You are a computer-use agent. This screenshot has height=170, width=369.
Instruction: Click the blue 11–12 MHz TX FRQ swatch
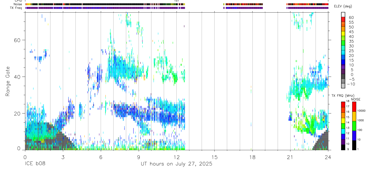(x=343, y=137)
